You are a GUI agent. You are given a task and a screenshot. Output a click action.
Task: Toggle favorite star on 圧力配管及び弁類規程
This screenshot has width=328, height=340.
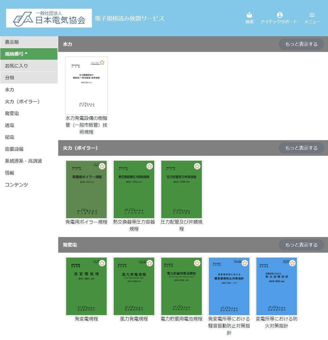(197, 166)
